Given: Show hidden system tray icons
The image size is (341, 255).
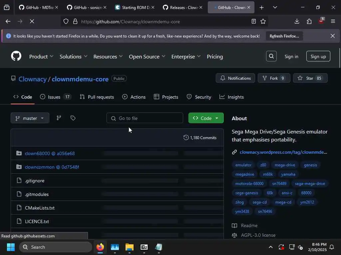Looking at the screenshot, I should click(x=271, y=247).
